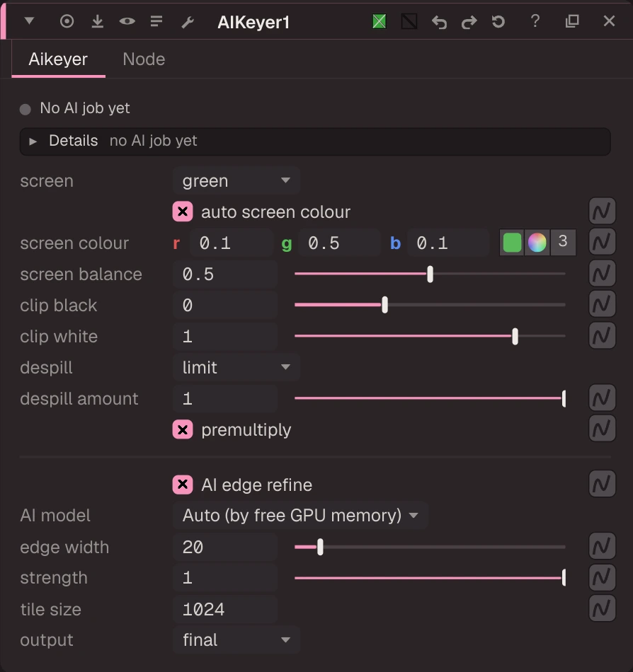Screen dimensions: 633x672
Task: Click the animation curve icon for screen colour
Action: click(x=602, y=242)
